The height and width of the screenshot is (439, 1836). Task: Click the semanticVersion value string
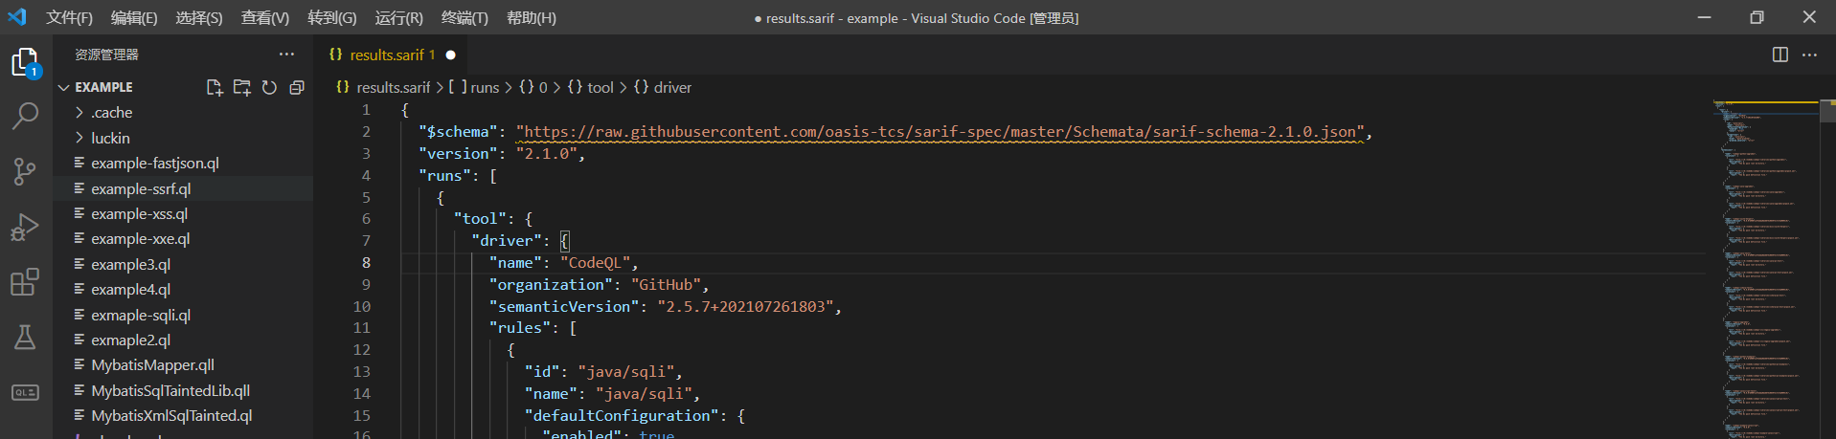click(745, 307)
